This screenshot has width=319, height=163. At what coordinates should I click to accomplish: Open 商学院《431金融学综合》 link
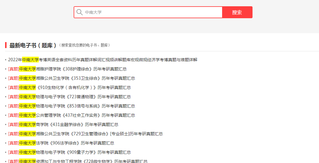(77, 124)
